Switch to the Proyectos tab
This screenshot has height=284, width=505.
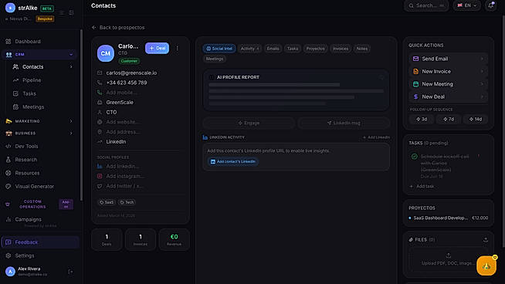coord(315,49)
